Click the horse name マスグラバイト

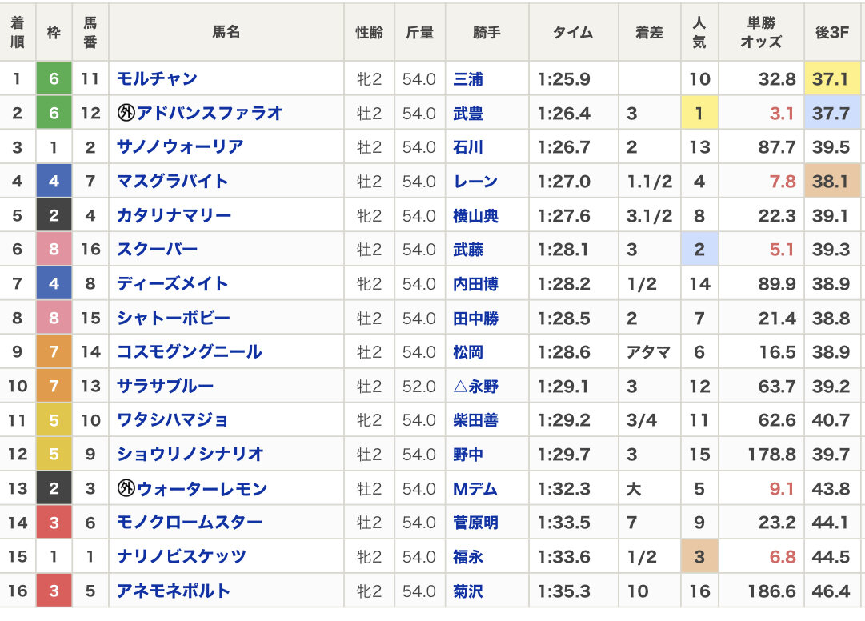[173, 182]
